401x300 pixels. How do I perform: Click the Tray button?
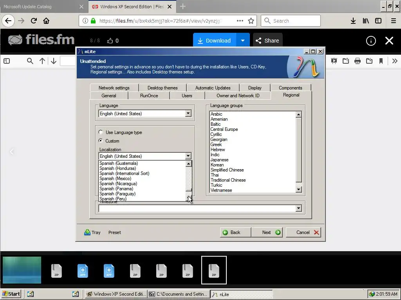point(92,232)
